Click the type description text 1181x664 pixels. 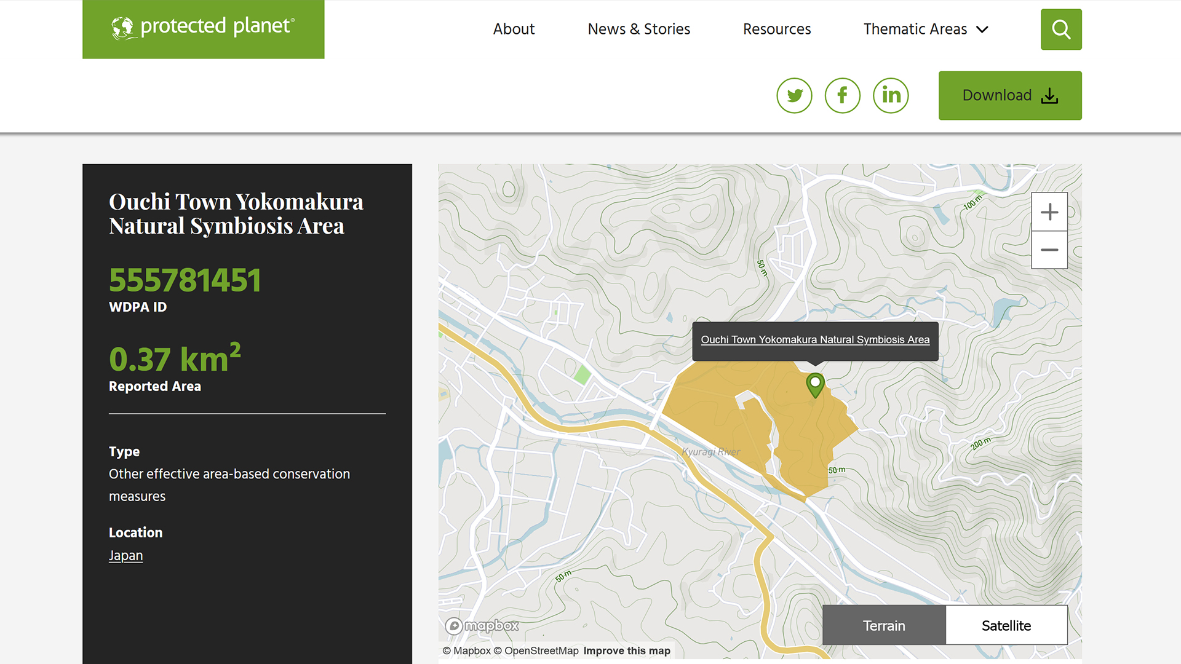pos(229,485)
